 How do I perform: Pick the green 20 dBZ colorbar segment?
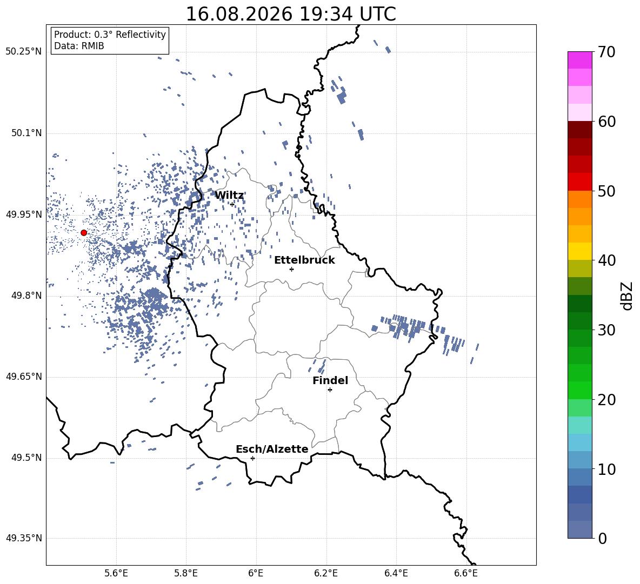point(579,390)
